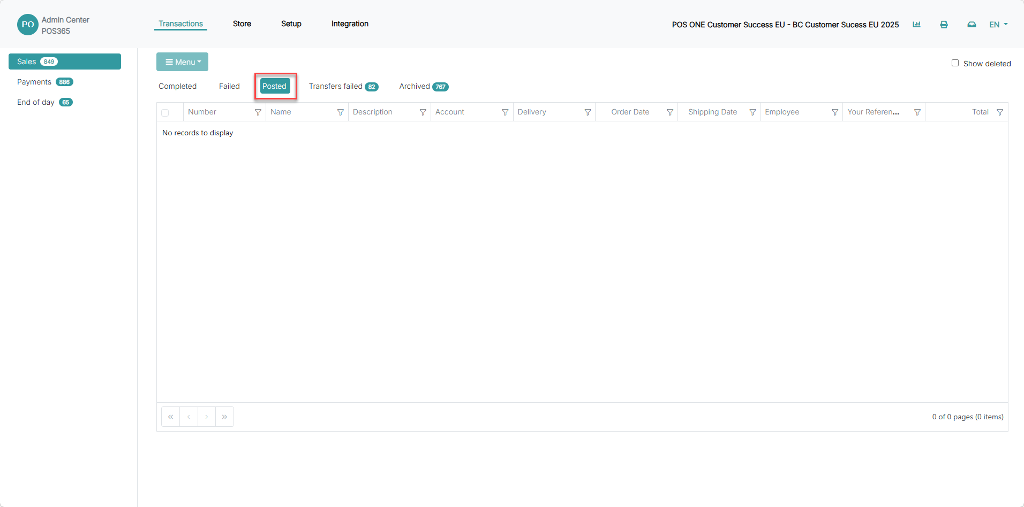Image resolution: width=1024 pixels, height=507 pixels.
Task: Click the company name in header
Action: point(785,25)
